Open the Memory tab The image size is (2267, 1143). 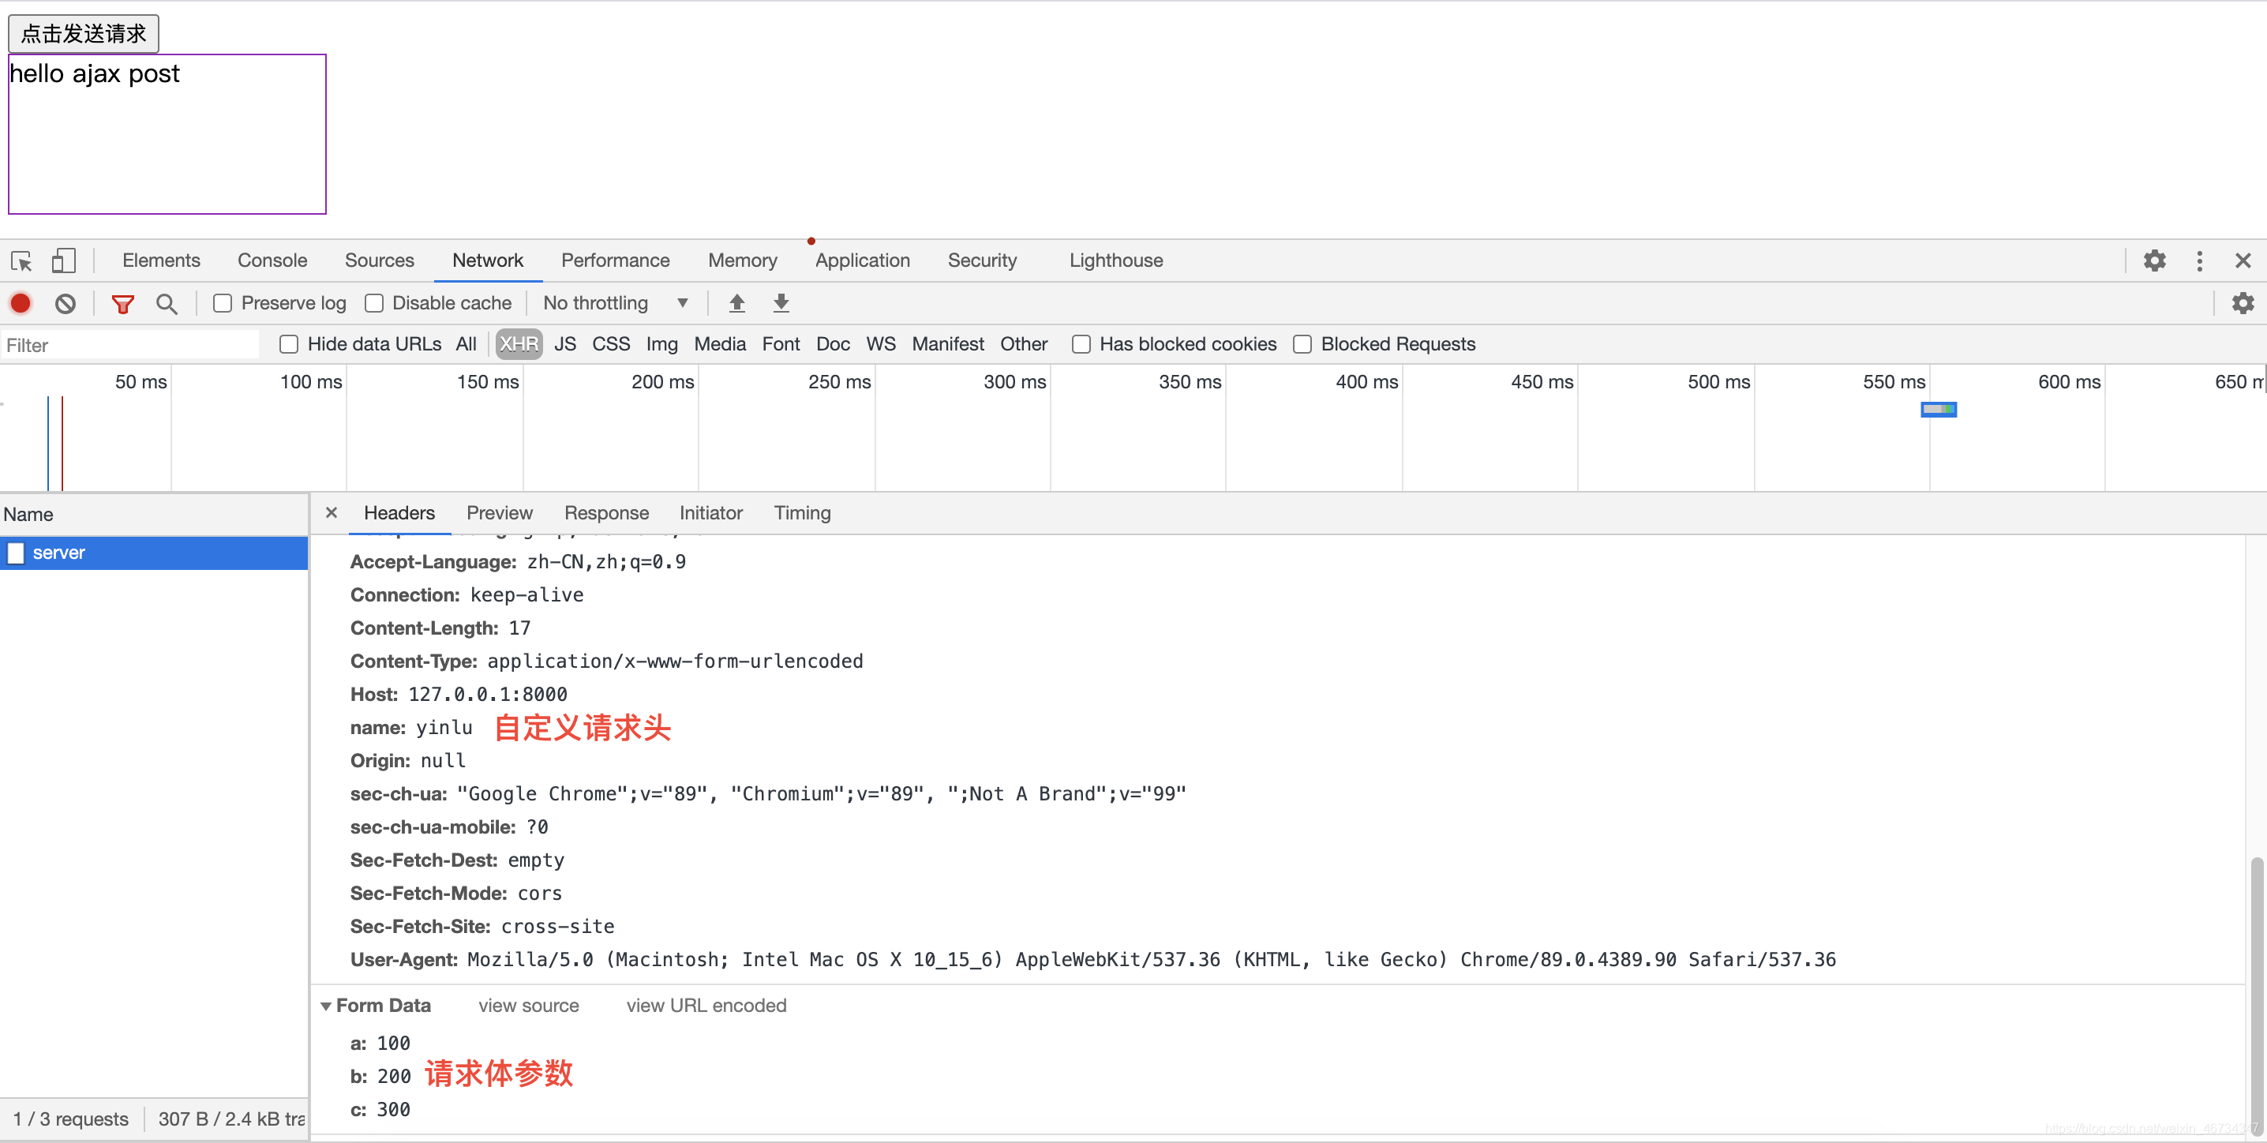coord(742,260)
